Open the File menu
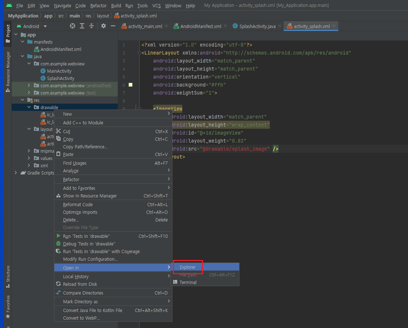This screenshot has height=328, width=408. pyautogui.click(x=20, y=5)
